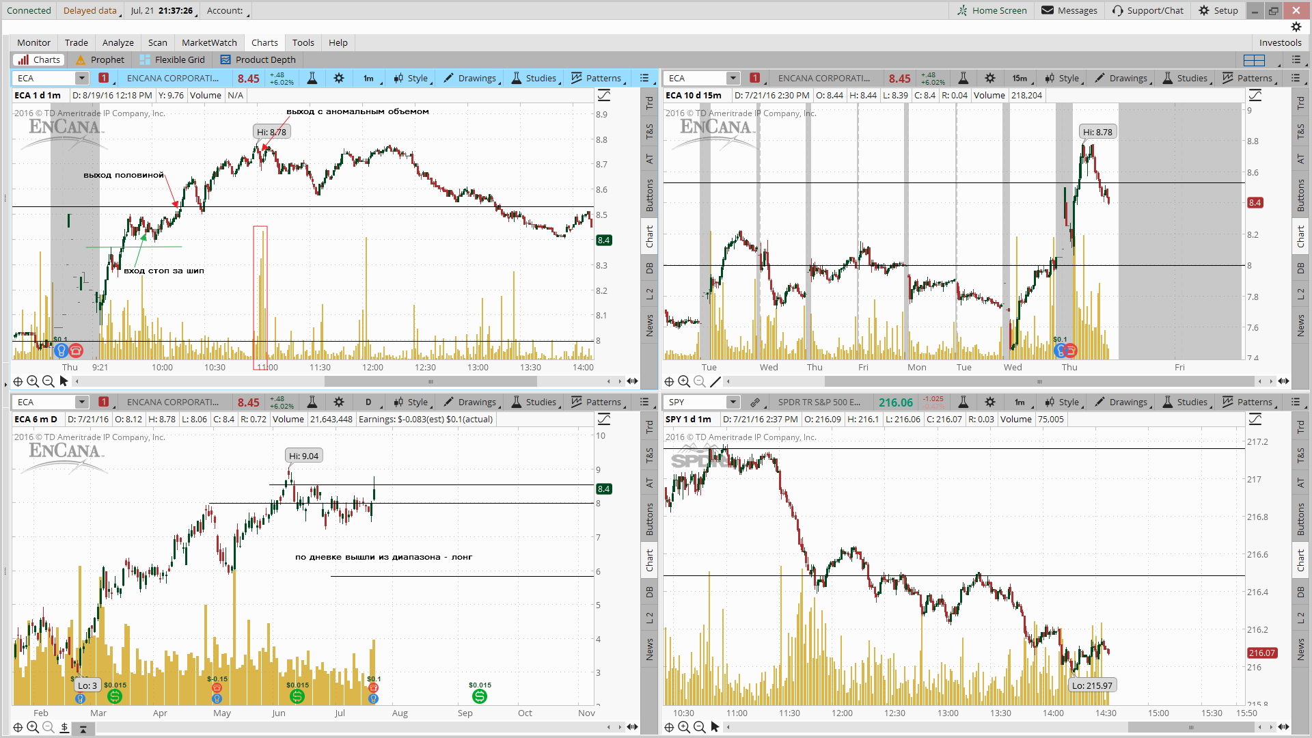This screenshot has height=738, width=1312.
Task: Toggle the AT side panel on ECA daily chart
Action: 649,482
